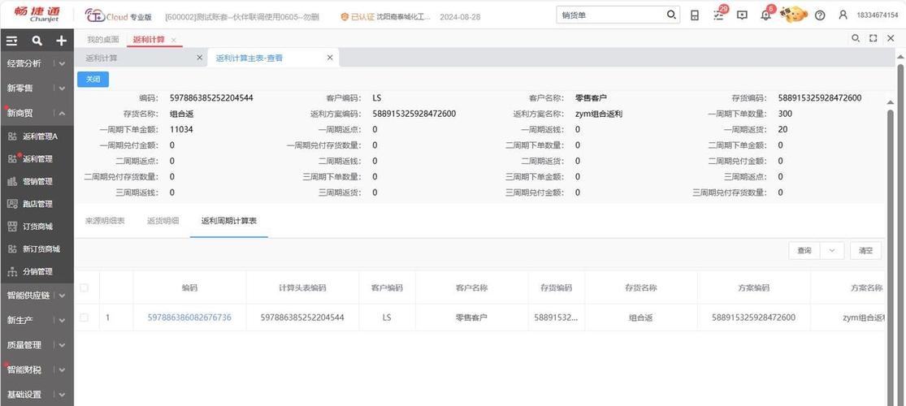
Task: Click the 清空 button
Action: point(865,251)
